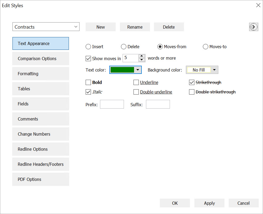Click the round arrow icon at top right

[253, 27]
